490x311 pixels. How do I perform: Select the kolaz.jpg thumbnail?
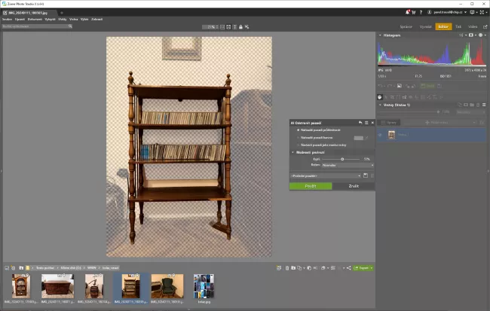click(x=204, y=286)
